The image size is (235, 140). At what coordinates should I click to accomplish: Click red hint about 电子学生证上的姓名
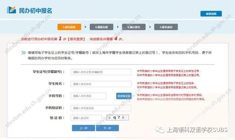click(166, 83)
